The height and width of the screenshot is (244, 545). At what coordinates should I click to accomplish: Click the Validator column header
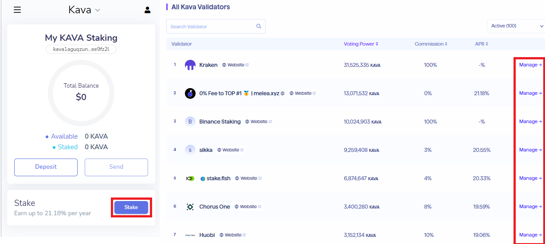[x=181, y=44]
